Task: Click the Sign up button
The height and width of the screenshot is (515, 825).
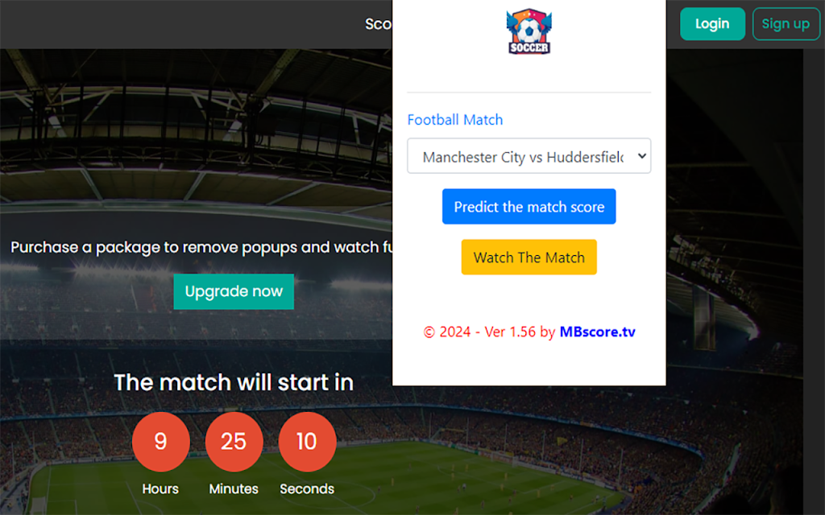Action: point(786,23)
